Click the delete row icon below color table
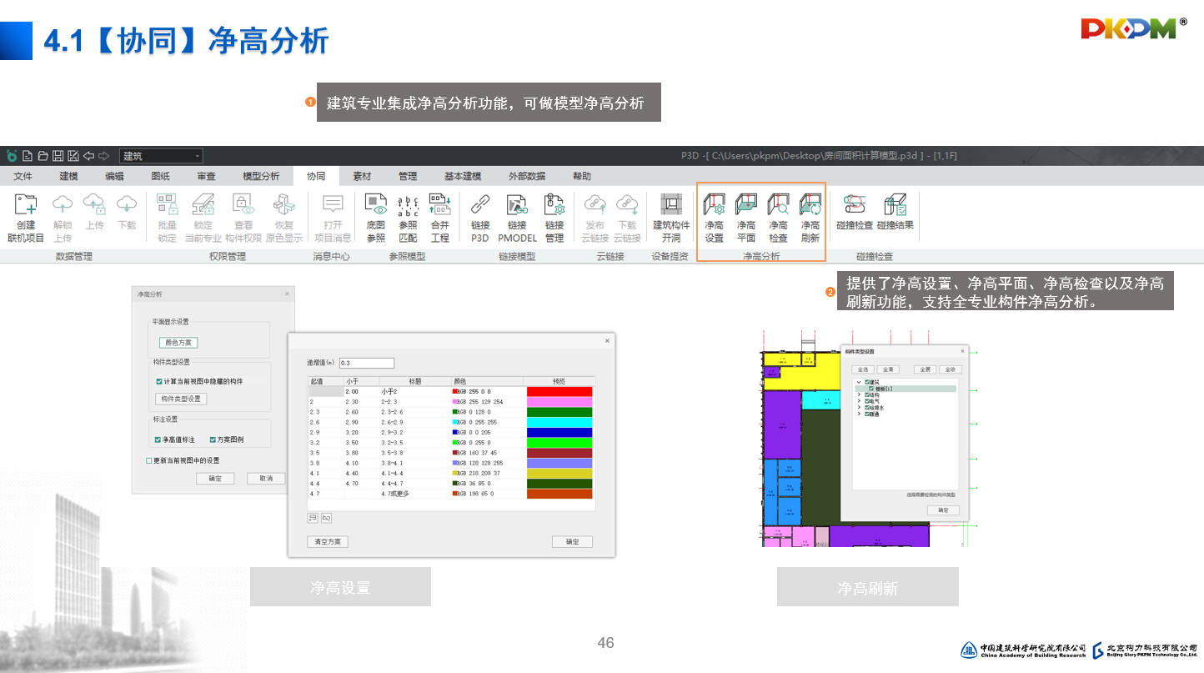Screen dimensions: 1204x673 click(x=327, y=518)
